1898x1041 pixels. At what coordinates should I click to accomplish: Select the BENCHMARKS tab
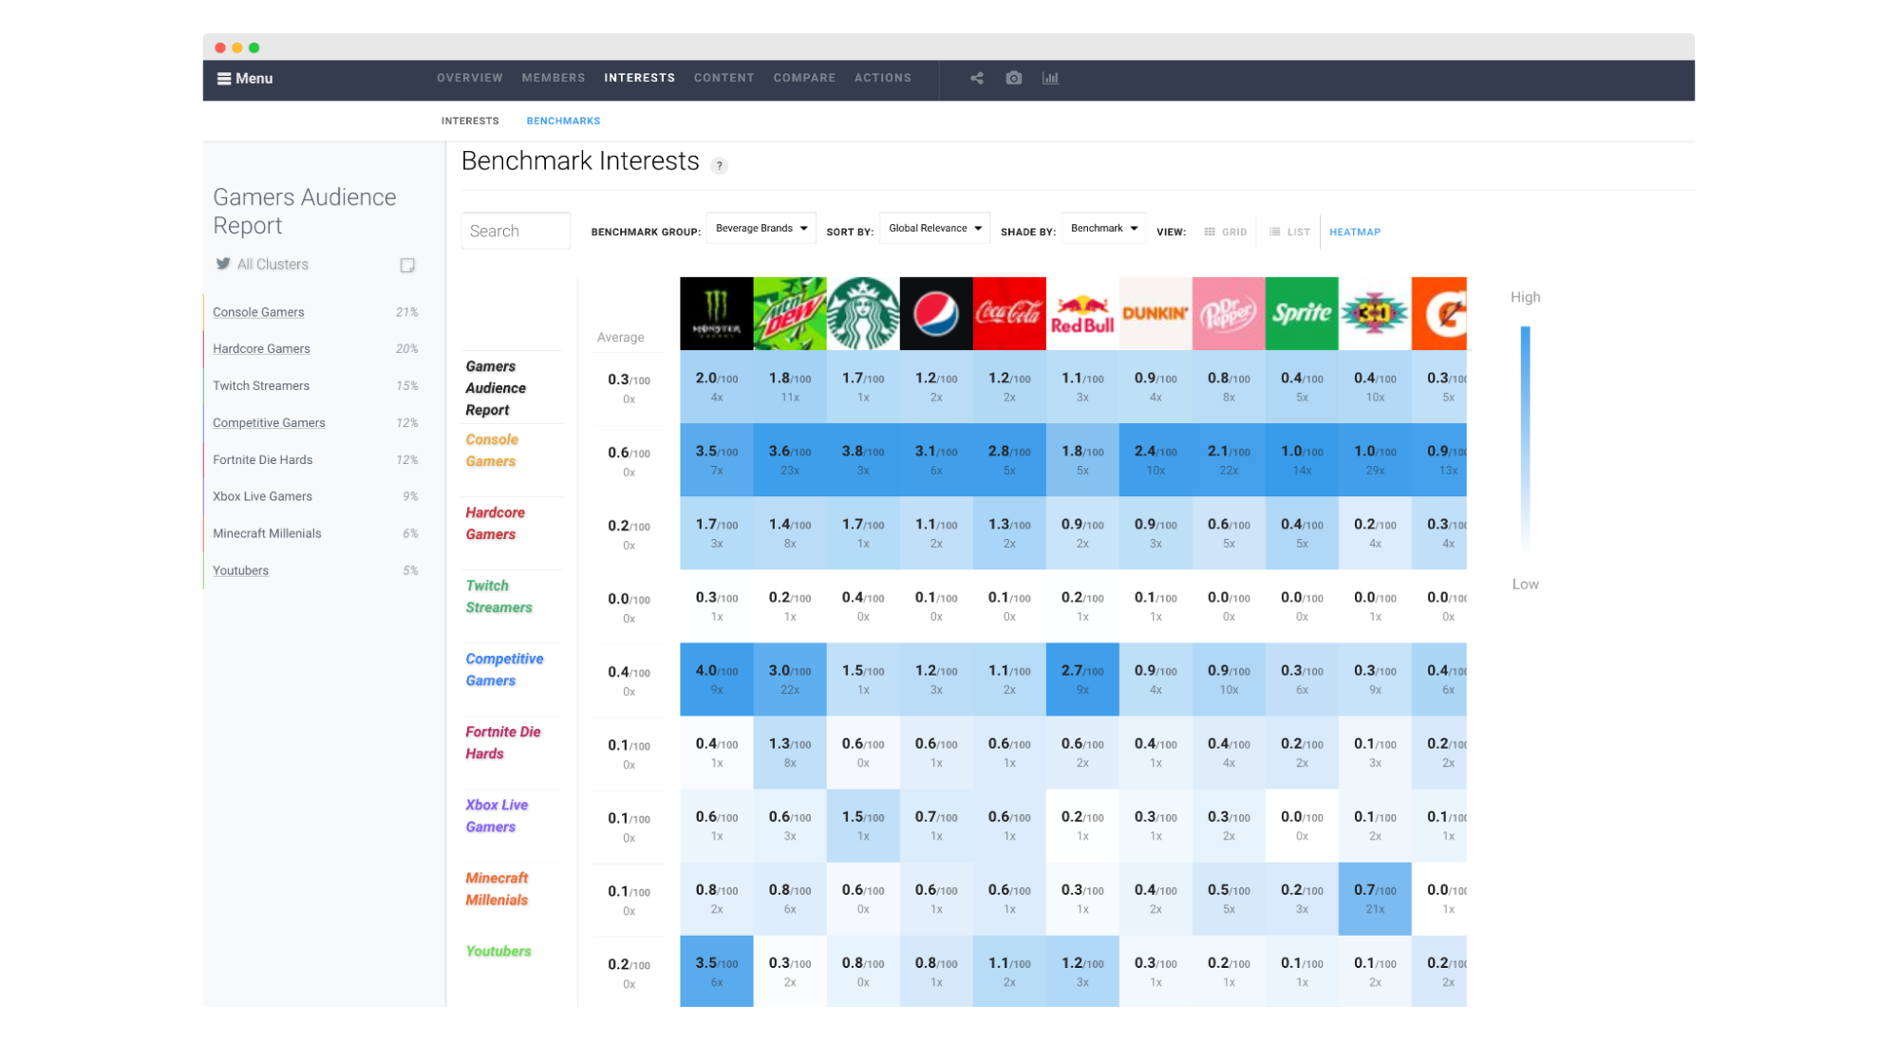coord(564,121)
